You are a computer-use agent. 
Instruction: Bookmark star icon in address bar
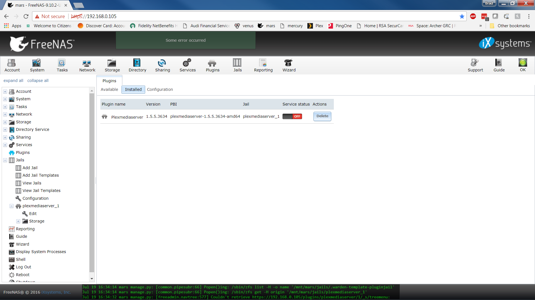coord(462,16)
